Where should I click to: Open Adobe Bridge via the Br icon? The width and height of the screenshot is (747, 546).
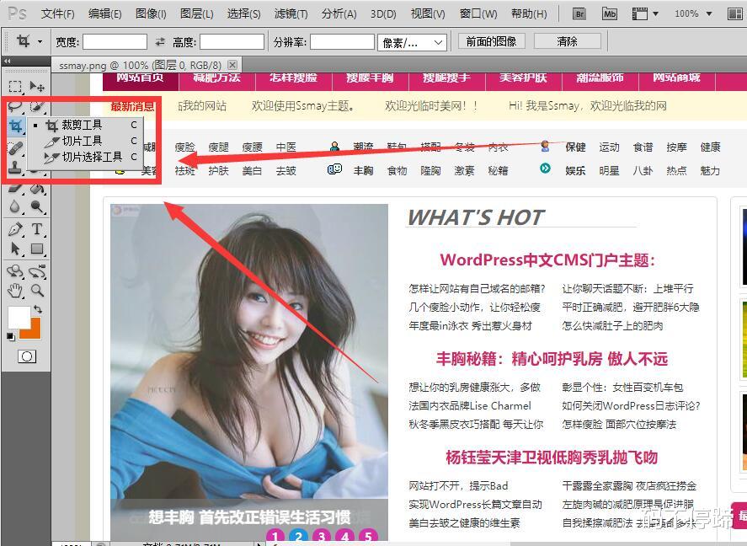click(x=579, y=13)
